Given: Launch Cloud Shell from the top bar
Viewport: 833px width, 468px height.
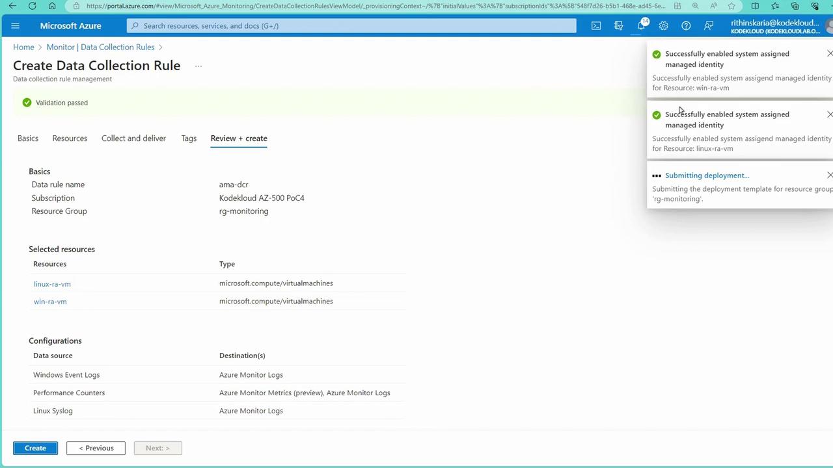Looking at the screenshot, I should tap(596, 26).
